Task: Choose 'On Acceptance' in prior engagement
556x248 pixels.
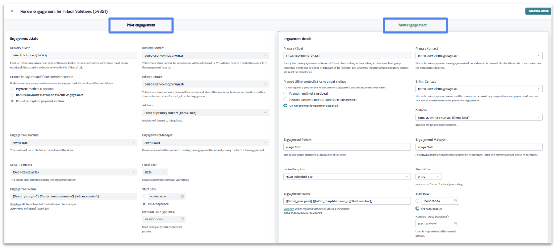Action: pyautogui.click(x=144, y=204)
